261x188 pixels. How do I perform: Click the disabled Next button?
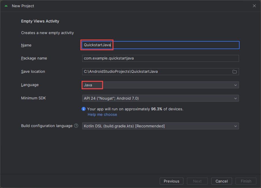click(x=197, y=181)
